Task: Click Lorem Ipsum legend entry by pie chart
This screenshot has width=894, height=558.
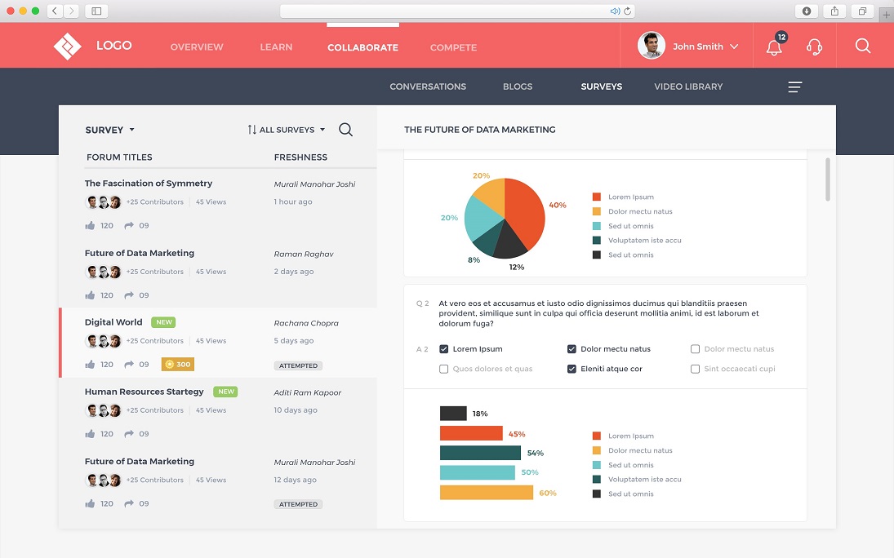Action: pos(623,197)
